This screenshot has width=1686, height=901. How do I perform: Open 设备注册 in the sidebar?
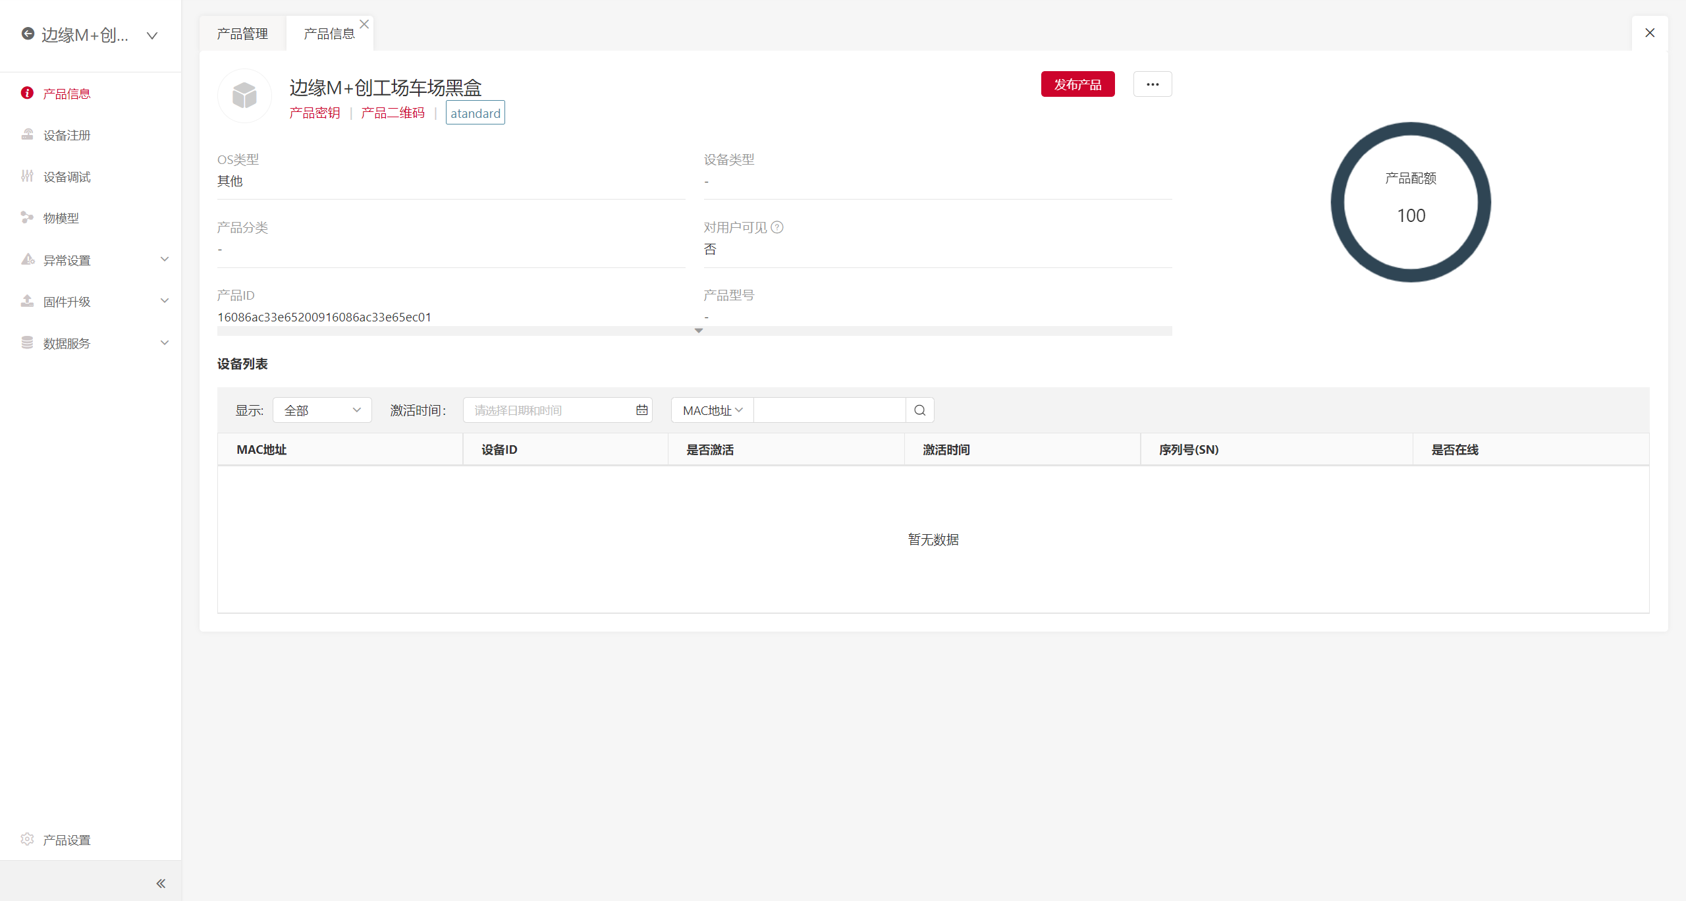tap(67, 135)
